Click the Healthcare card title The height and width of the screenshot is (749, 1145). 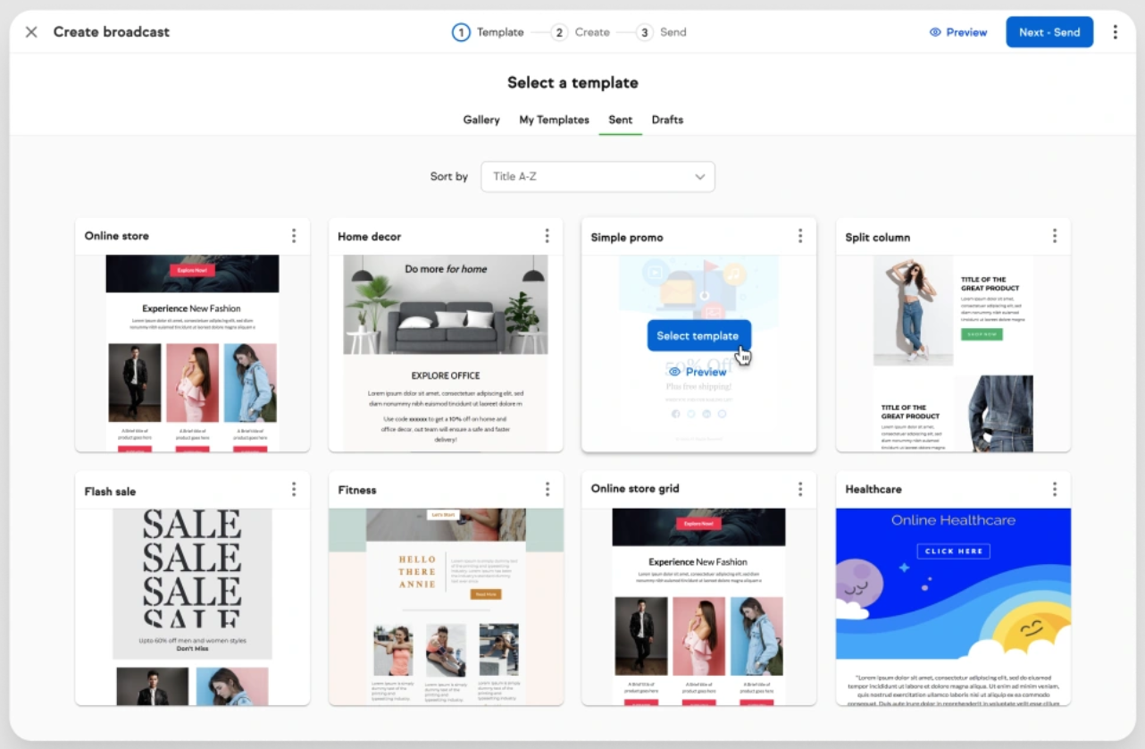[x=873, y=489]
